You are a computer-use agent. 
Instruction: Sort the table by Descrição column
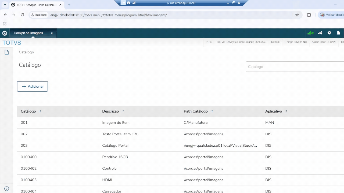tap(123, 111)
